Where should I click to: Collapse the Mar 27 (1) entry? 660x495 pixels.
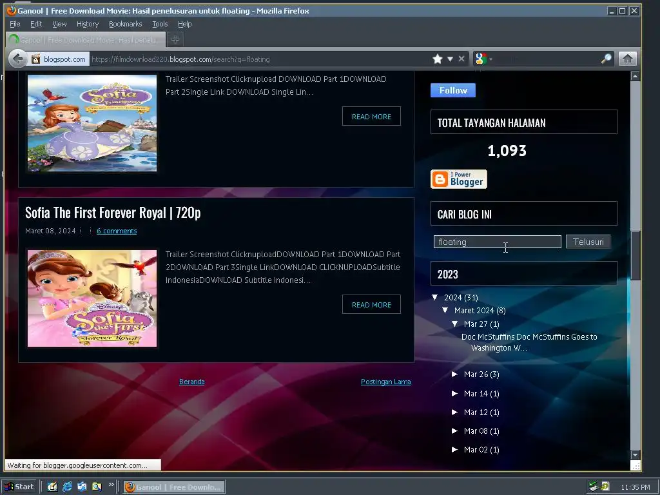[x=454, y=324]
